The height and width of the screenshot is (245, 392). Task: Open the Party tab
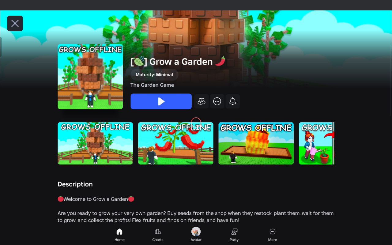tap(234, 235)
